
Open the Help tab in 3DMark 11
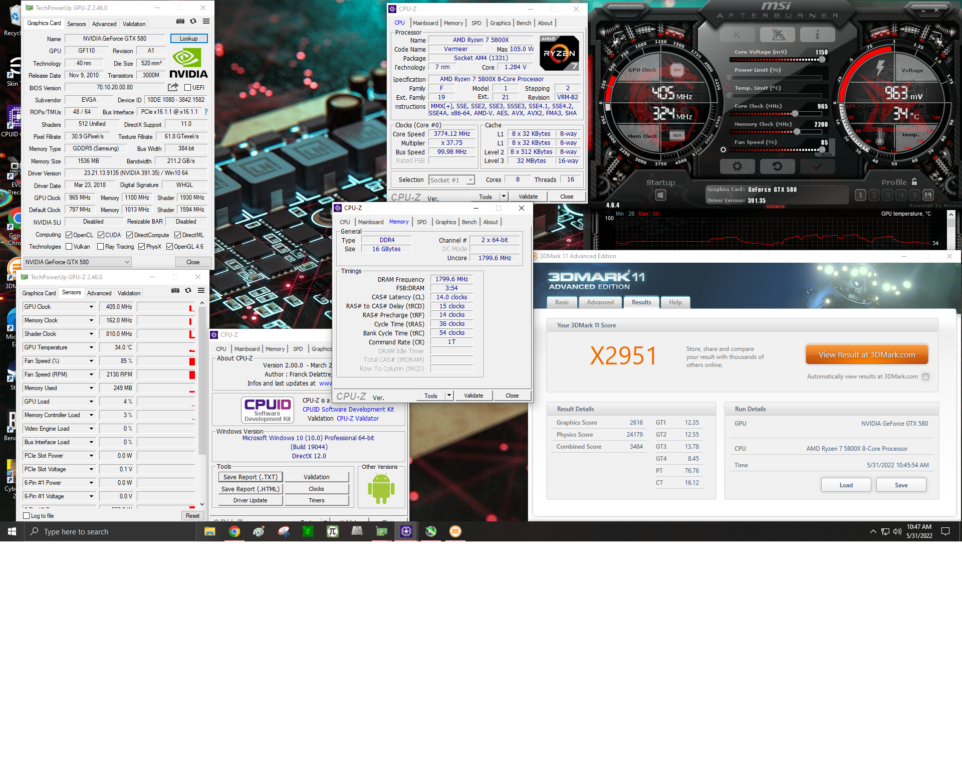pyautogui.click(x=675, y=302)
